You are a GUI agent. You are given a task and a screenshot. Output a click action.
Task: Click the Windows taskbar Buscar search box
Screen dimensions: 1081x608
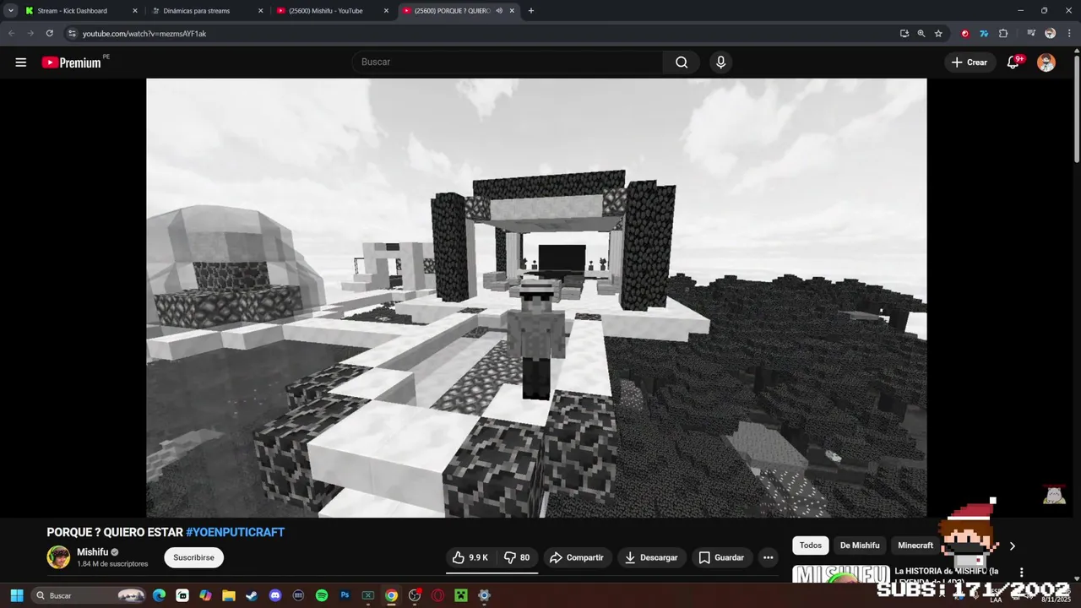(90, 595)
